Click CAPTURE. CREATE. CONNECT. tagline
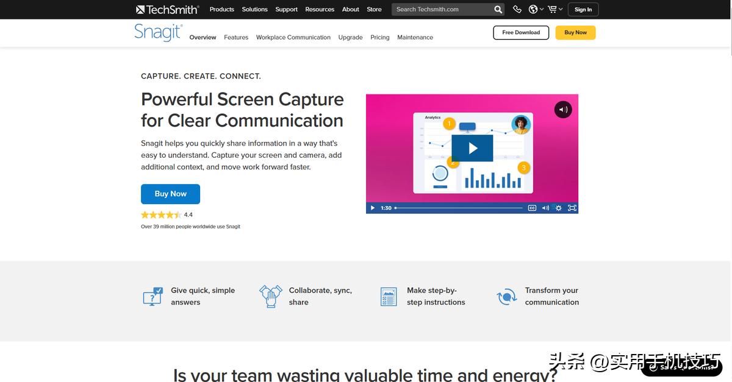This screenshot has width=732, height=382. (201, 76)
